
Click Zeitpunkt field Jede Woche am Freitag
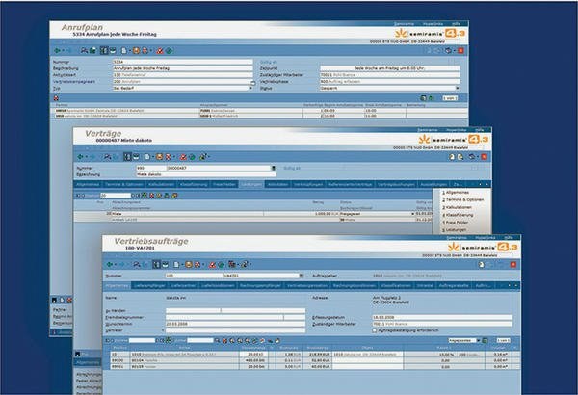pos(389,68)
